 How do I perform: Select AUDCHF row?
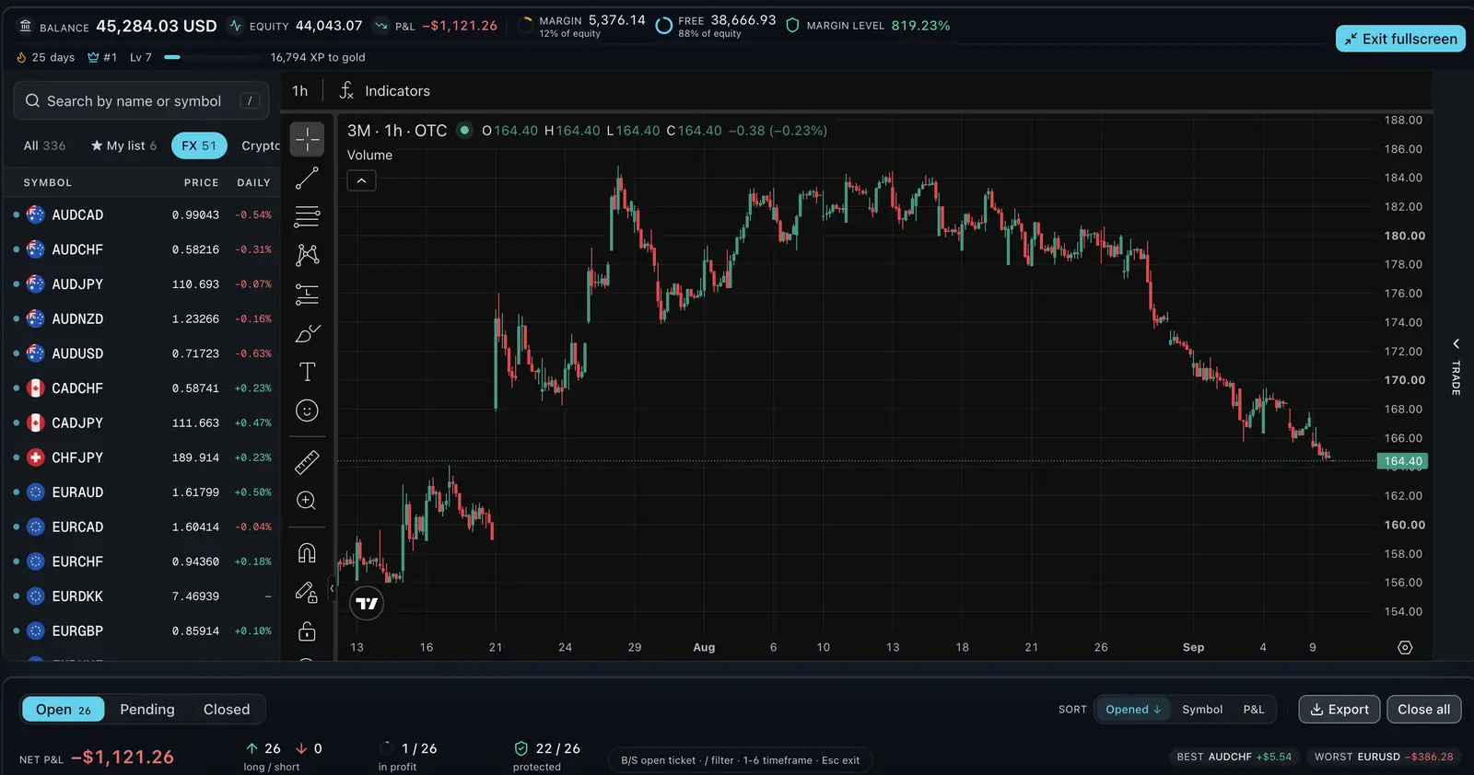(142, 249)
